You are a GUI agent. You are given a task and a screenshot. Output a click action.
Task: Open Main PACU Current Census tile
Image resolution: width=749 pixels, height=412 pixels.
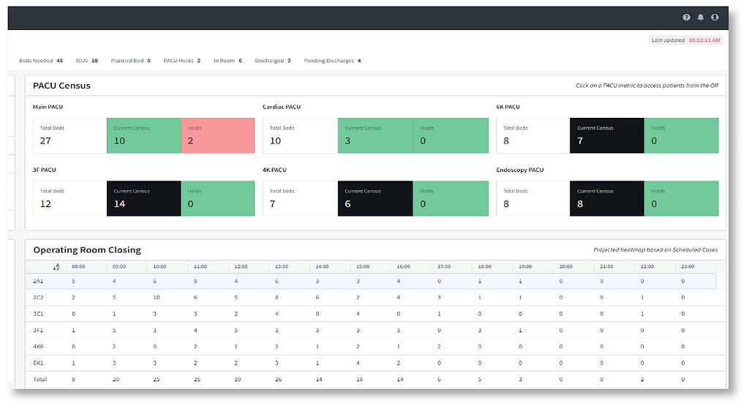pyautogui.click(x=144, y=135)
